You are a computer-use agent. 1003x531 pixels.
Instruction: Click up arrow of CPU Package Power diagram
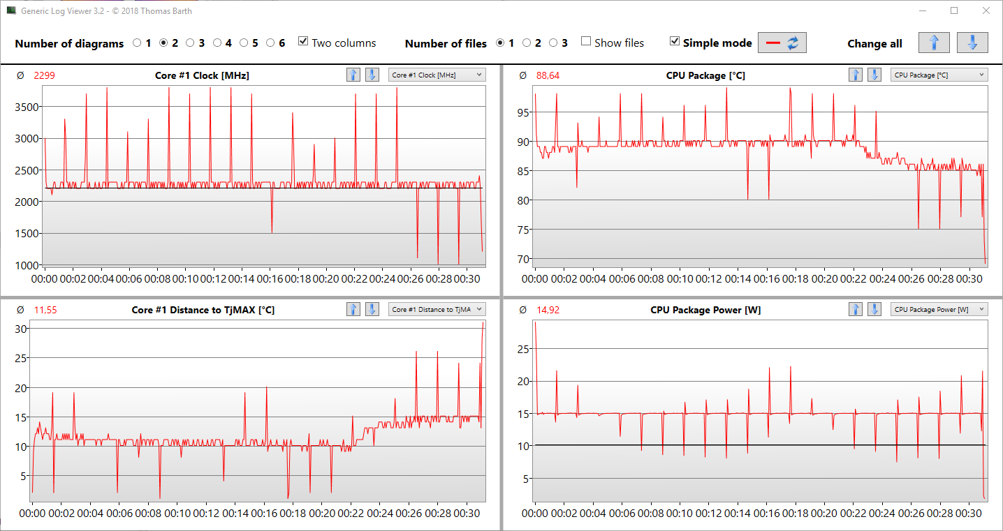coord(856,309)
